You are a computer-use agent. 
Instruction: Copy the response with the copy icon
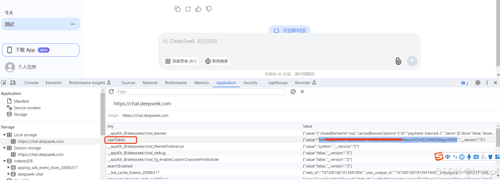tap(177, 9)
